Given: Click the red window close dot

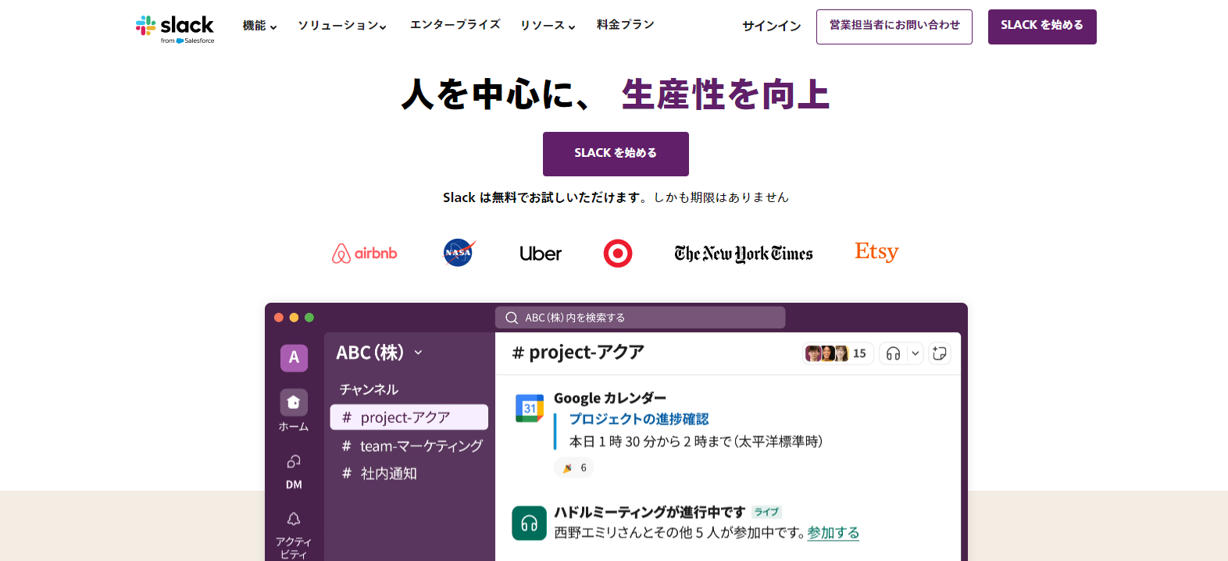Looking at the screenshot, I should tap(279, 318).
